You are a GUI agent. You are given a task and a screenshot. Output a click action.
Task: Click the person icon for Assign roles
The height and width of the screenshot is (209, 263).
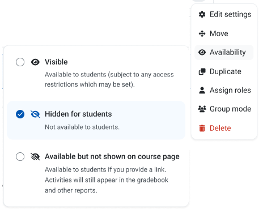(x=202, y=90)
